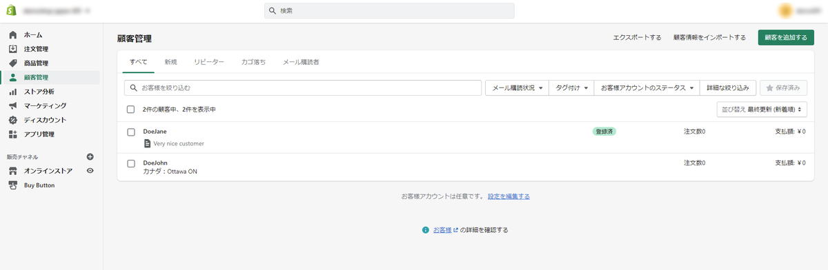The height and width of the screenshot is (270, 828).
Task: Follow the 設定を編集する link
Action: (x=509, y=196)
